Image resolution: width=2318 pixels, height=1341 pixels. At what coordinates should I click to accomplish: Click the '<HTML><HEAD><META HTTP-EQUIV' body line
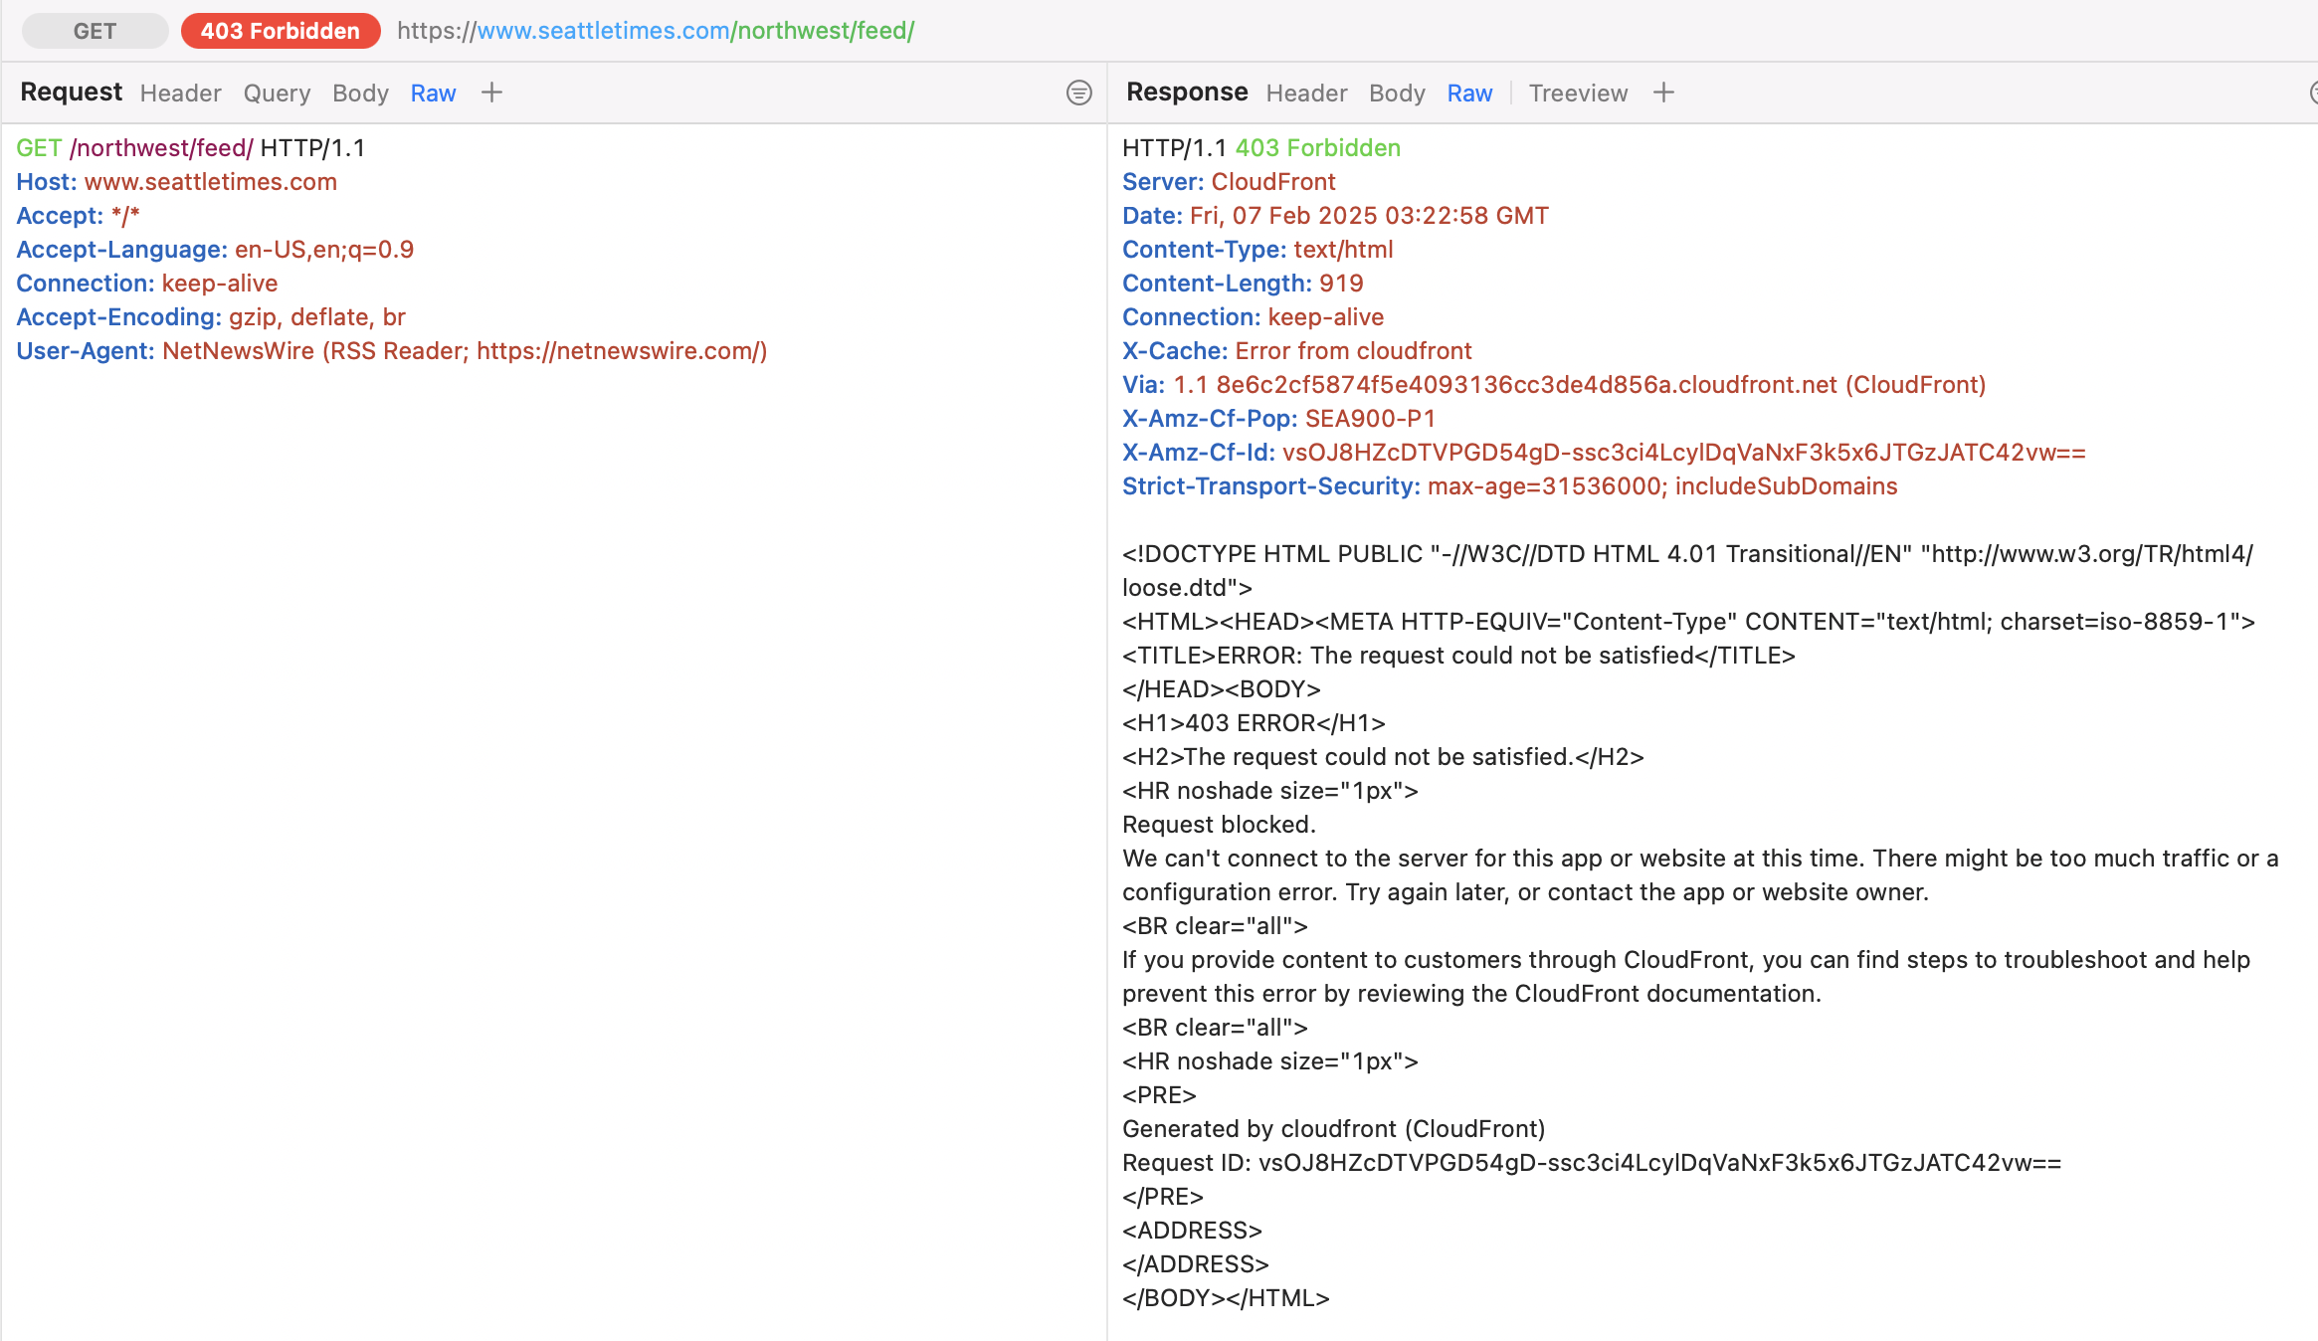(x=1689, y=622)
